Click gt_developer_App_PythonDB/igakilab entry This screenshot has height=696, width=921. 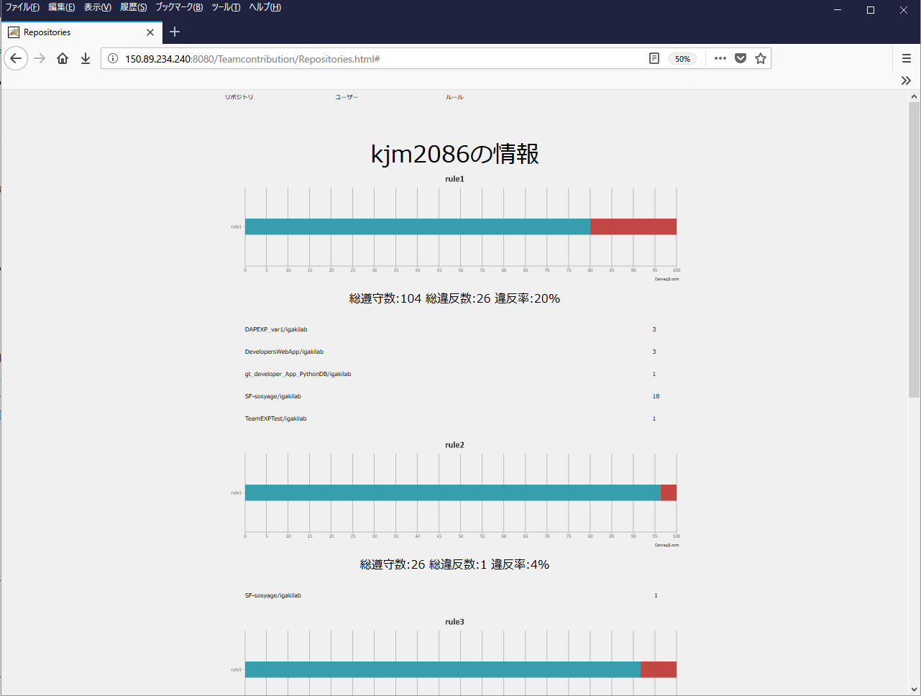[x=298, y=374]
